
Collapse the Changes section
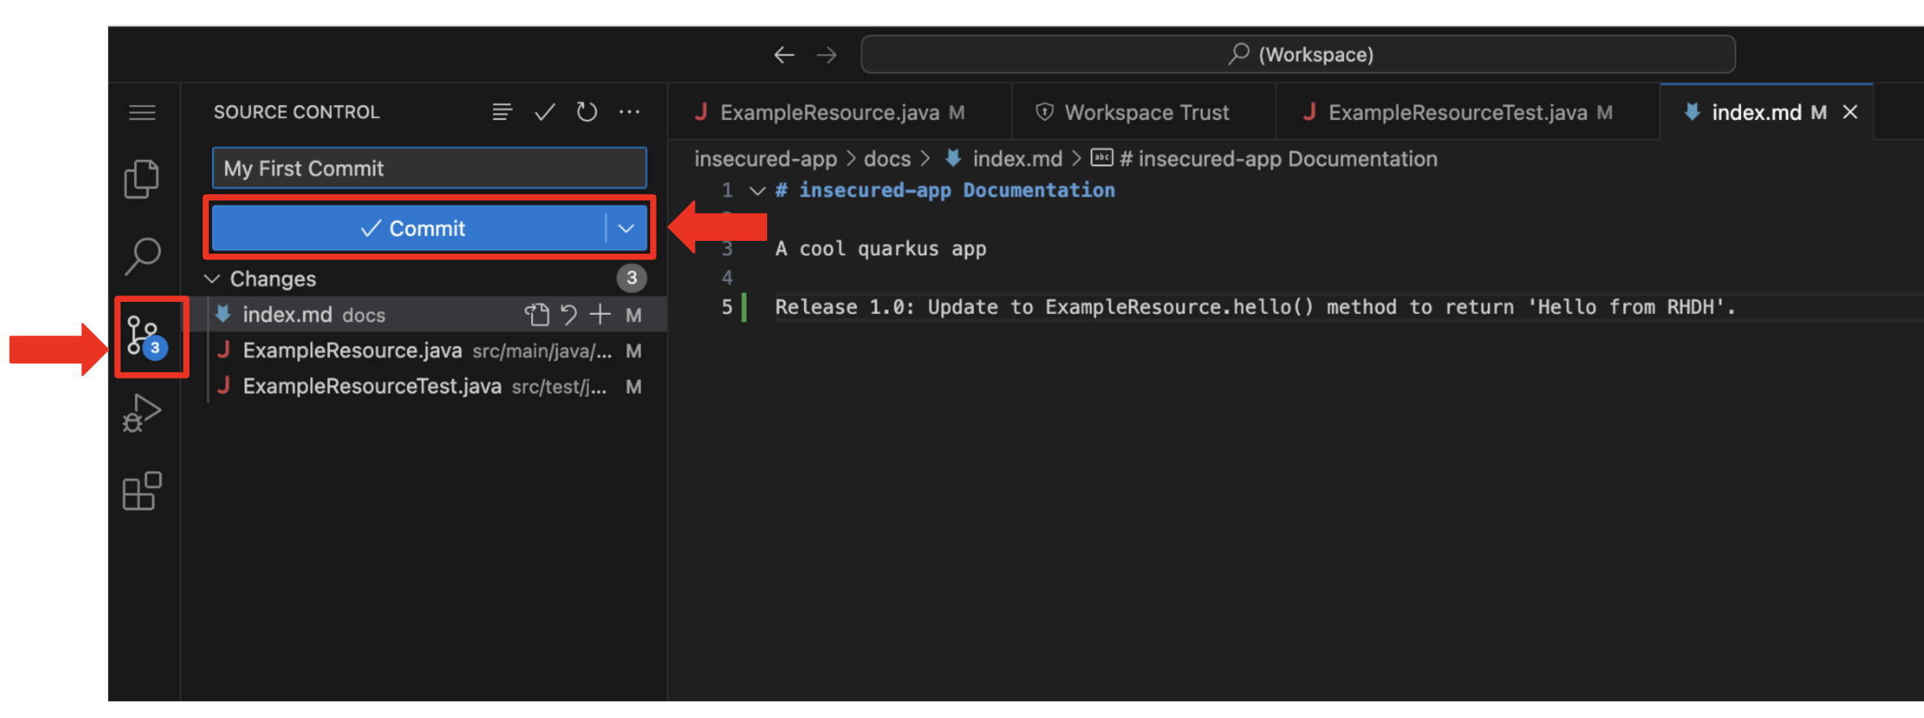[x=212, y=279]
